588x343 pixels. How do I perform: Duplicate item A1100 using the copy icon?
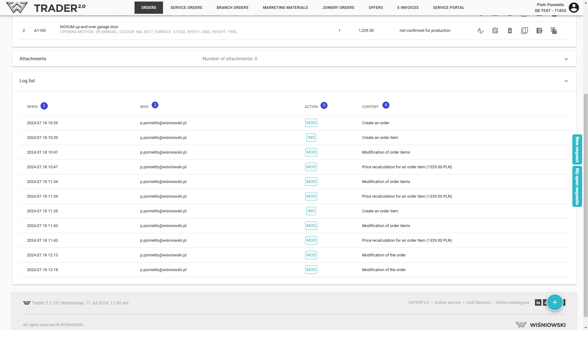[554, 31]
